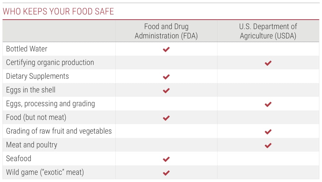This screenshot has height=182, width=322.
Task: Click the Food and Drug Administration header
Action: click(x=166, y=31)
